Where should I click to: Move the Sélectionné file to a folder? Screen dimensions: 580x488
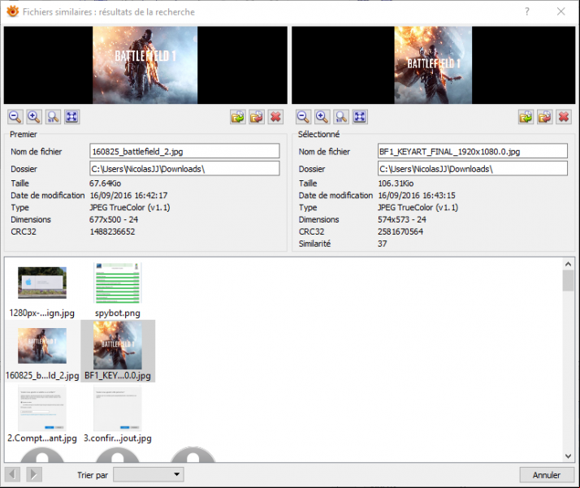click(x=544, y=117)
